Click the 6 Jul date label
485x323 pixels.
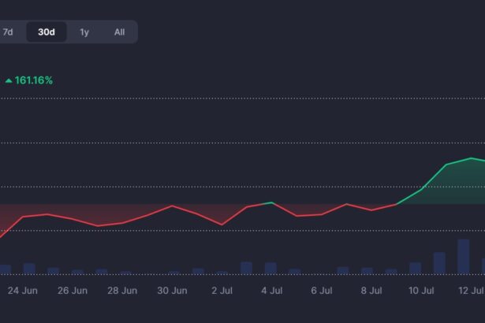[x=321, y=291]
